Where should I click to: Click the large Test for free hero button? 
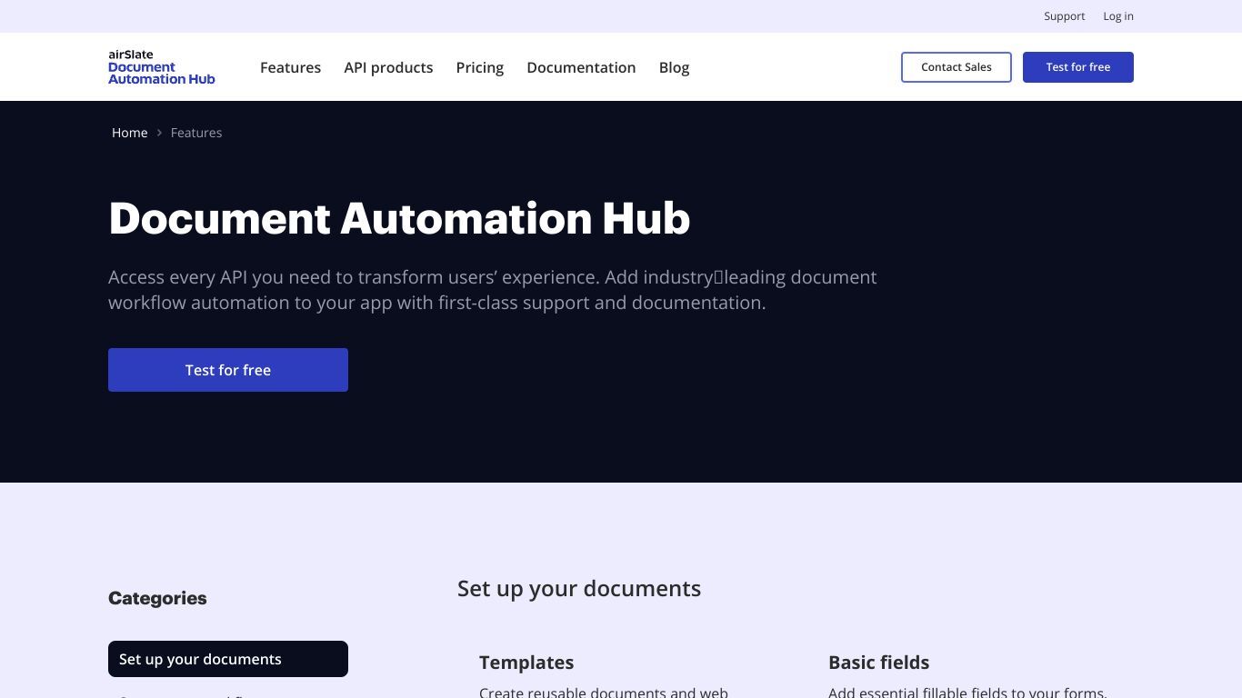pyautogui.click(x=228, y=370)
